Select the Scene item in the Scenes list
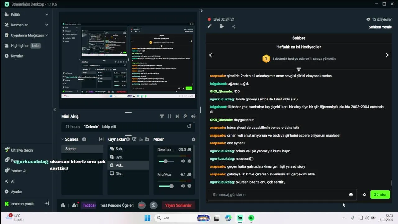The width and height of the screenshot is (398, 224). [82, 149]
